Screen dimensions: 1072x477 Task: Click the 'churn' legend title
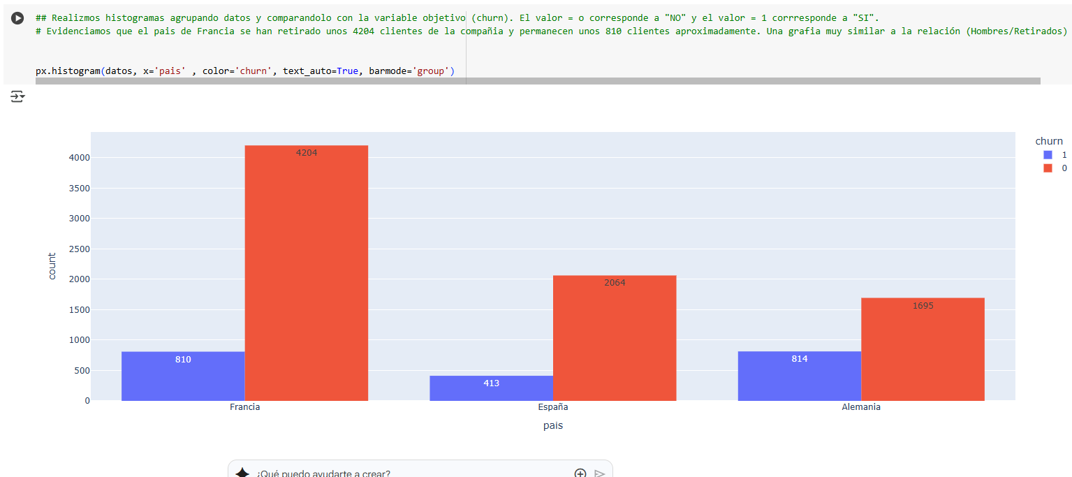1049,141
